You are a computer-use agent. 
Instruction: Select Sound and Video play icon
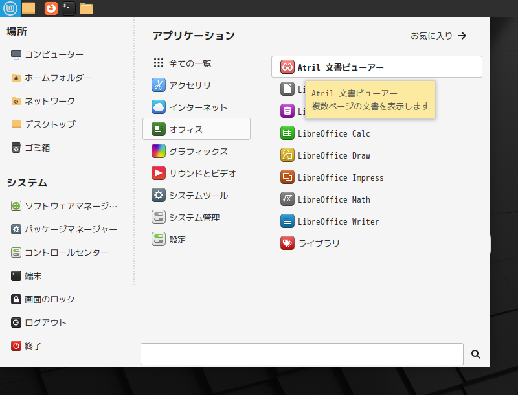(159, 173)
